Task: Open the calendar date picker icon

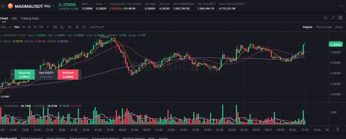Action: click(55, 27)
